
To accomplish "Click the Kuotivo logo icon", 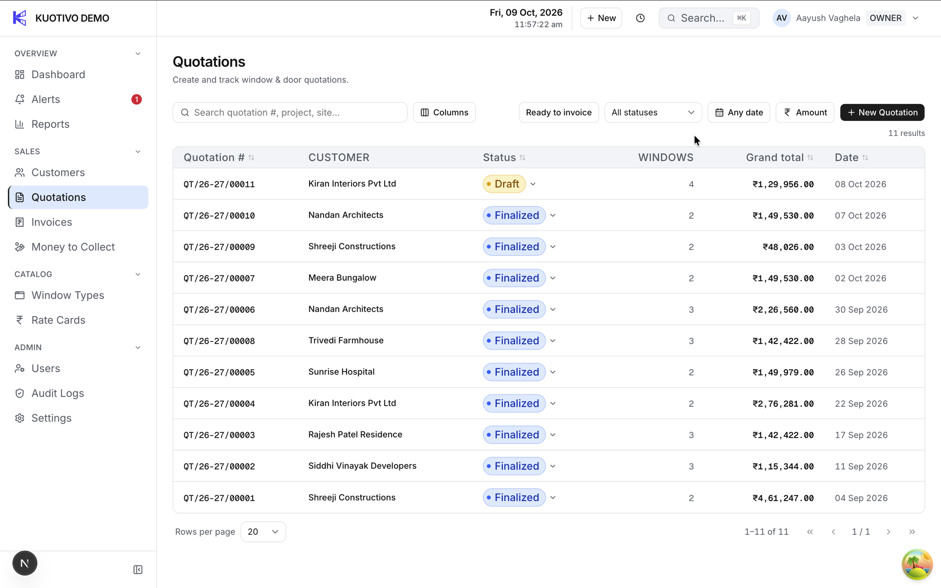I will [x=20, y=18].
